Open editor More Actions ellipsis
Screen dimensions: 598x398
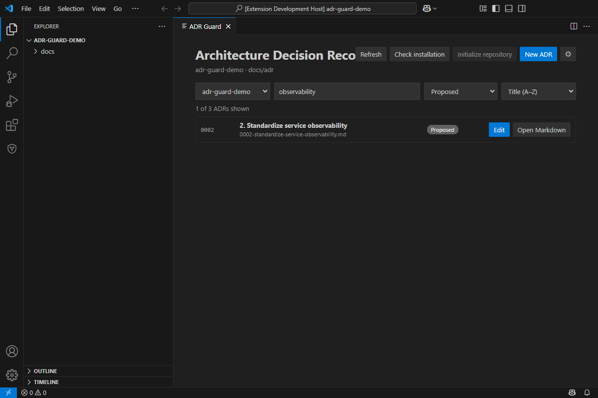(x=587, y=26)
